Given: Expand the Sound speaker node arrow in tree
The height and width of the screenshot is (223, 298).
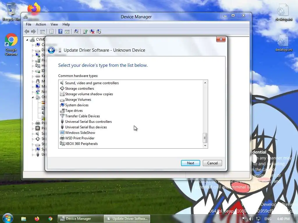Looking at the screenshot, I should tap(33, 134).
